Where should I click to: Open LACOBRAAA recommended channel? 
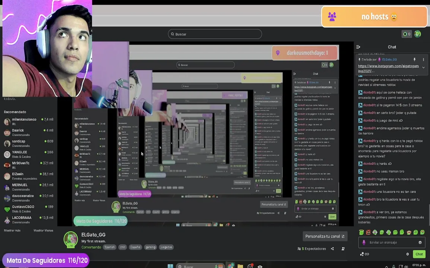[x=29, y=220]
